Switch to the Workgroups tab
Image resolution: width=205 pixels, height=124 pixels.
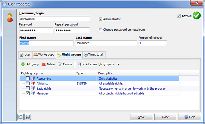tap(44, 55)
